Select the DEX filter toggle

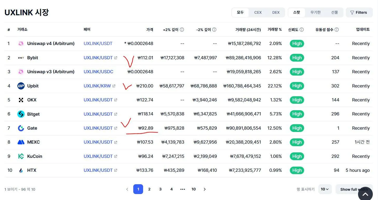pos(276,12)
